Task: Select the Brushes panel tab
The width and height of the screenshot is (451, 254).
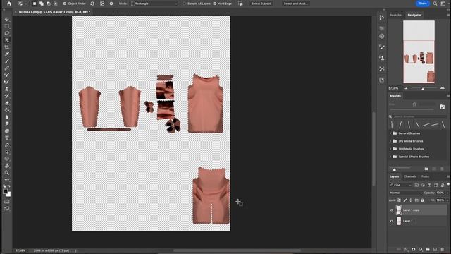Action: (x=395, y=96)
